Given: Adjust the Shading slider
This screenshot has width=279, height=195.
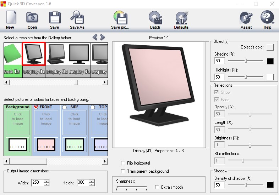Looking at the screenshot, I should point(246,61).
